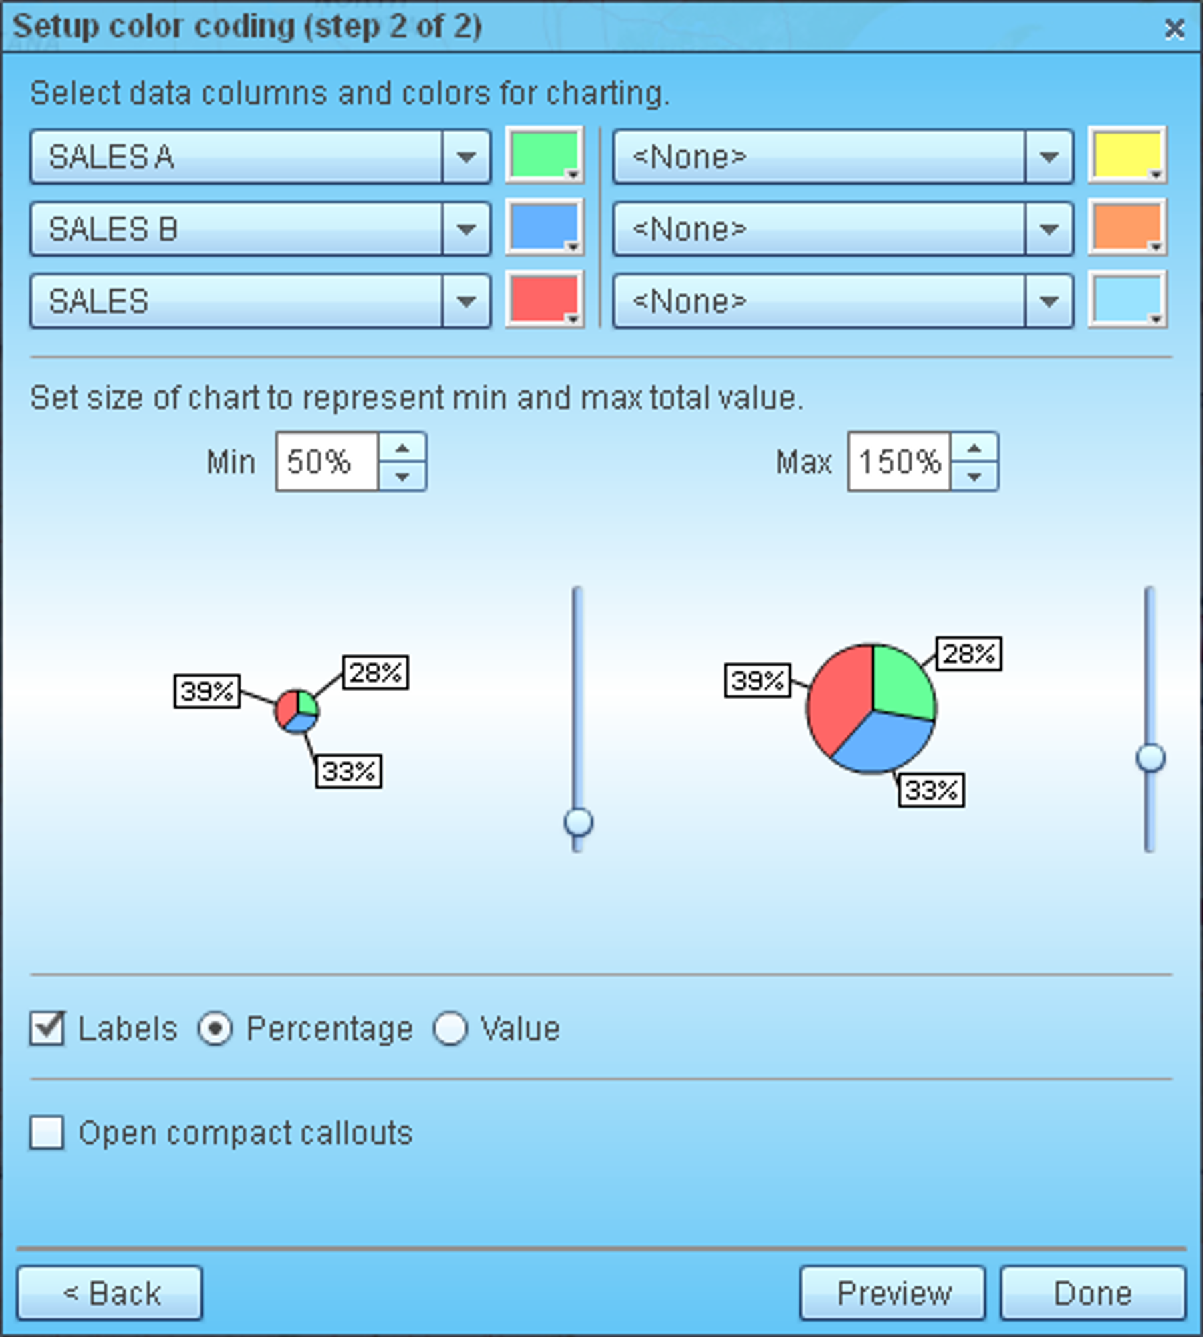Open the yellow color swatch picker
Image resolution: width=1203 pixels, height=1337 pixels.
tap(1127, 155)
